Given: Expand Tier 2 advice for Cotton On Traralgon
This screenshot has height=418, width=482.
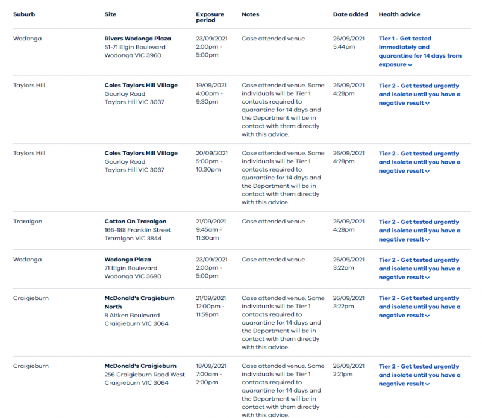Looking at the screenshot, I should pyautogui.click(x=419, y=231).
